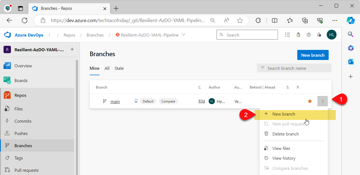Open the main branch link
This screenshot has height=175, width=360.
(115, 101)
